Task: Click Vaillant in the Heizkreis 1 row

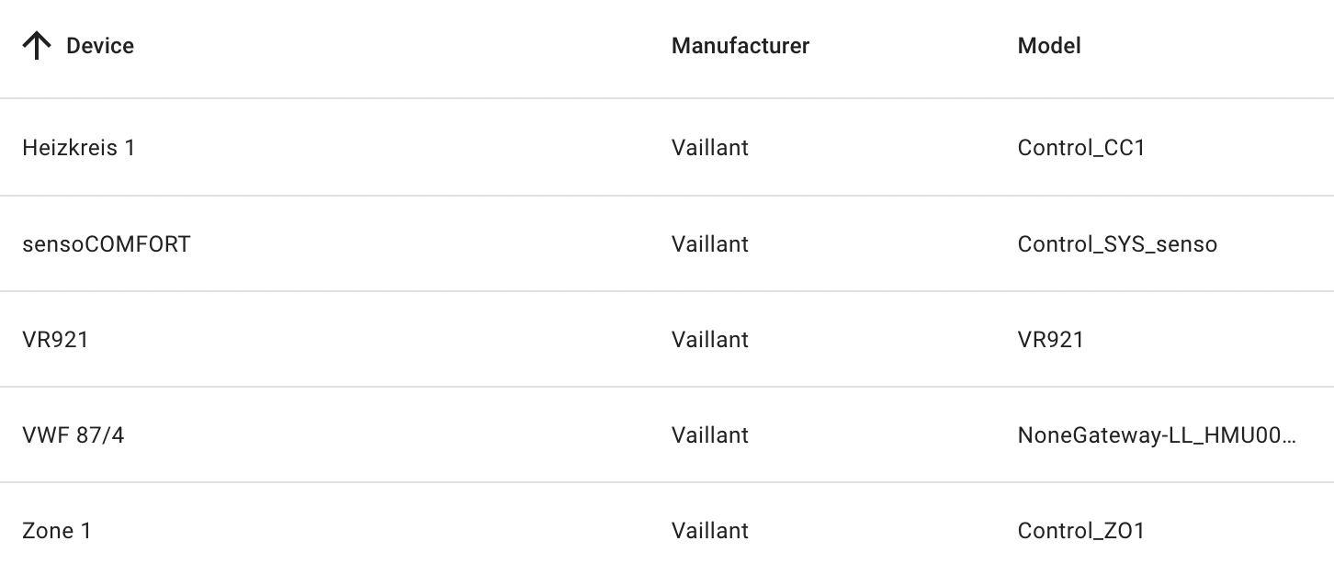Action: click(x=710, y=148)
